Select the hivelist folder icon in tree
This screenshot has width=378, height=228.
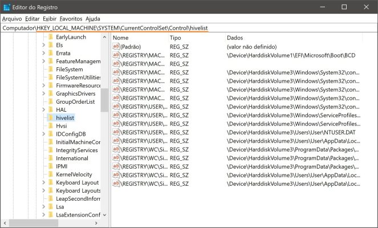(x=50, y=117)
